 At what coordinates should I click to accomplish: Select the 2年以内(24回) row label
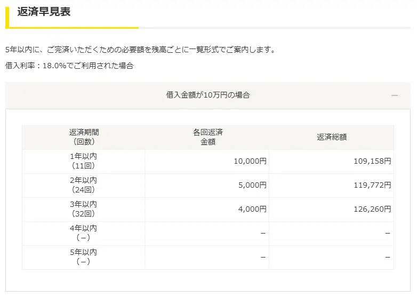point(84,185)
